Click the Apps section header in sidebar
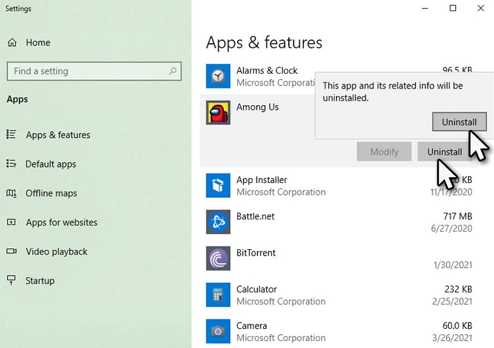494x348 pixels. 17,99
